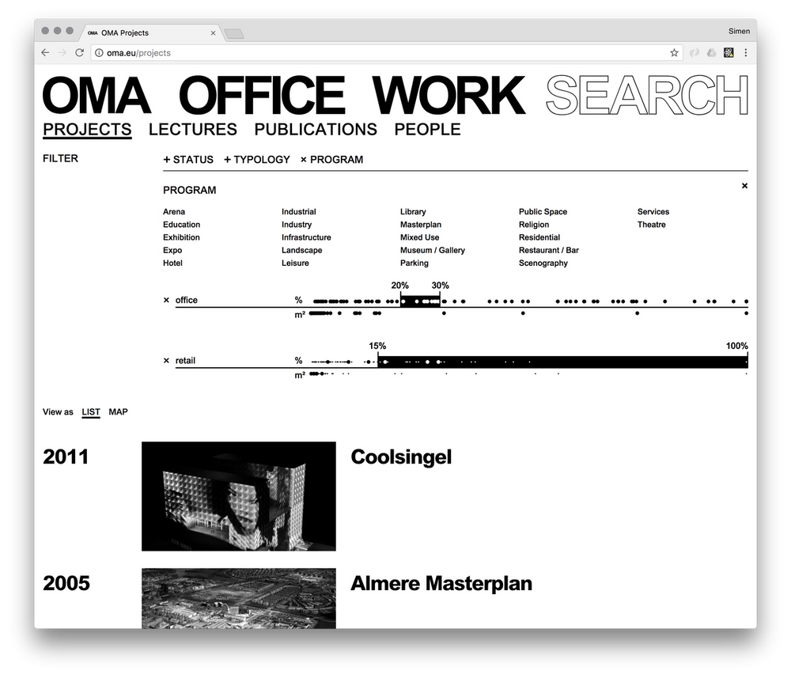Open the Coolsingel project thumbnail

239,496
